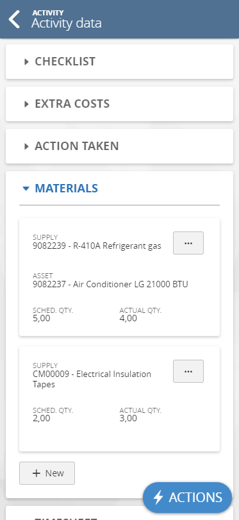The width and height of the screenshot is (239, 520).
Task: Open options menu for R-410A Refrigerant gas
Action: tap(188, 243)
